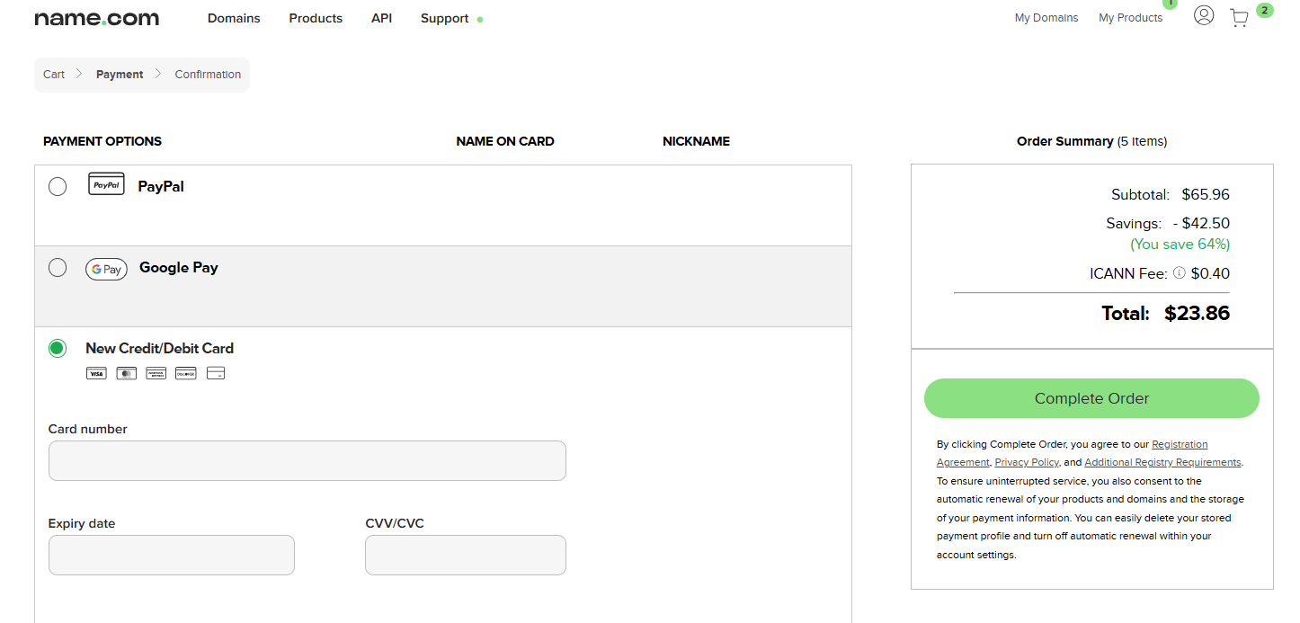Go to name.com home via logo
1300x623 pixels.
pos(97,18)
